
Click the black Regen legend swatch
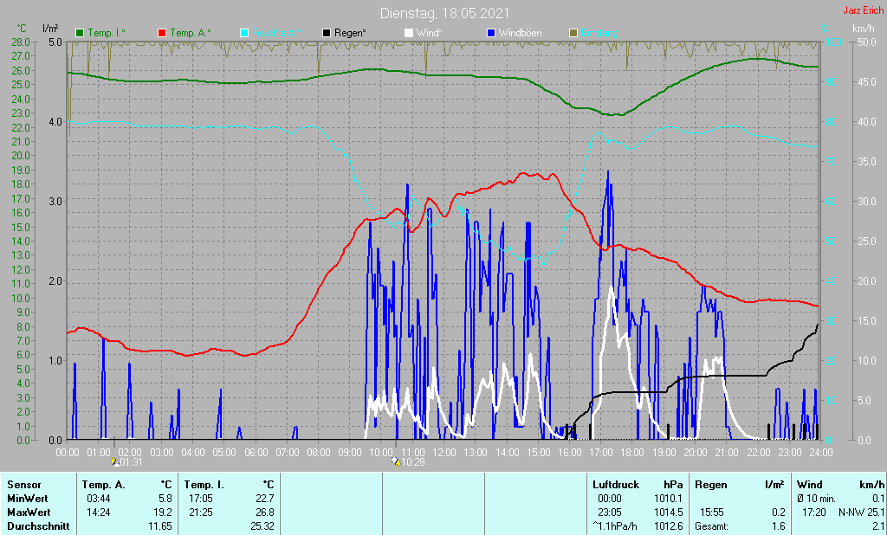pyautogui.click(x=326, y=33)
